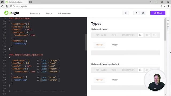Click "someBoolean": true on line 31
The height and width of the screenshot is (96, 171).
tap(24, 35)
